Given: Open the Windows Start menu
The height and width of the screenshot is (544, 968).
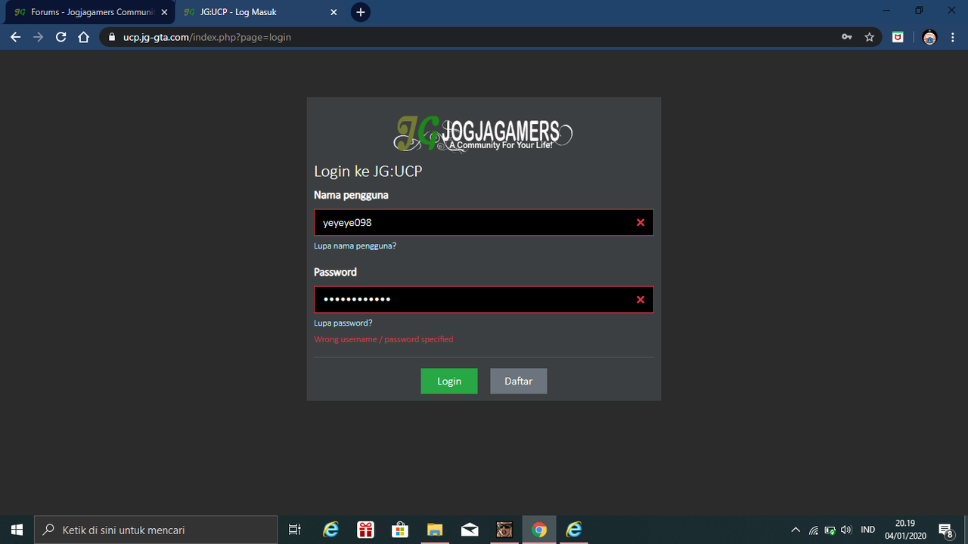Looking at the screenshot, I should pyautogui.click(x=17, y=530).
